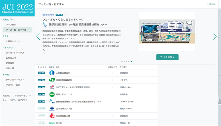Open the 利用規約 link
The width and height of the screenshot is (221, 126).
point(6,96)
